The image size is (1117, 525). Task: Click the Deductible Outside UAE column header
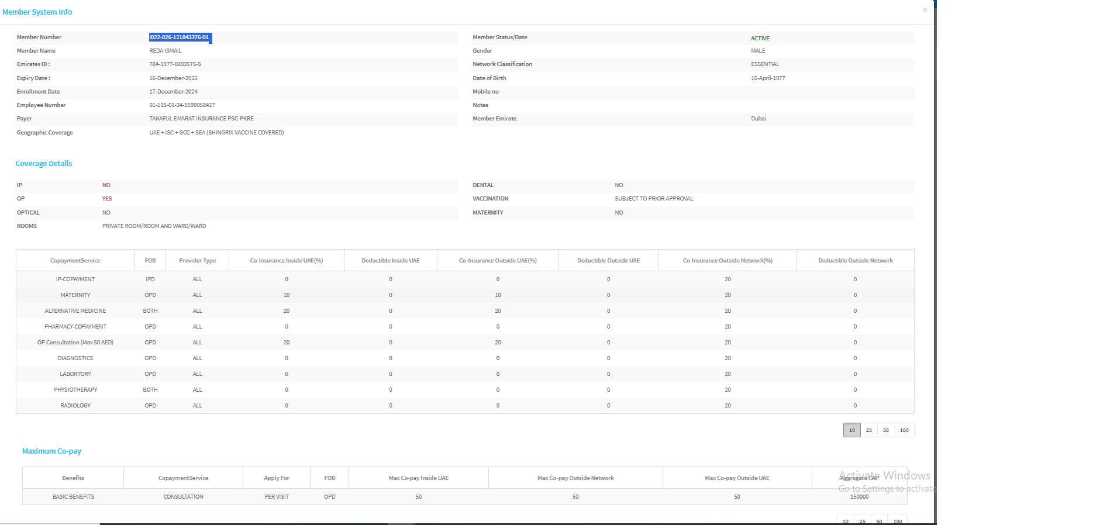609,261
